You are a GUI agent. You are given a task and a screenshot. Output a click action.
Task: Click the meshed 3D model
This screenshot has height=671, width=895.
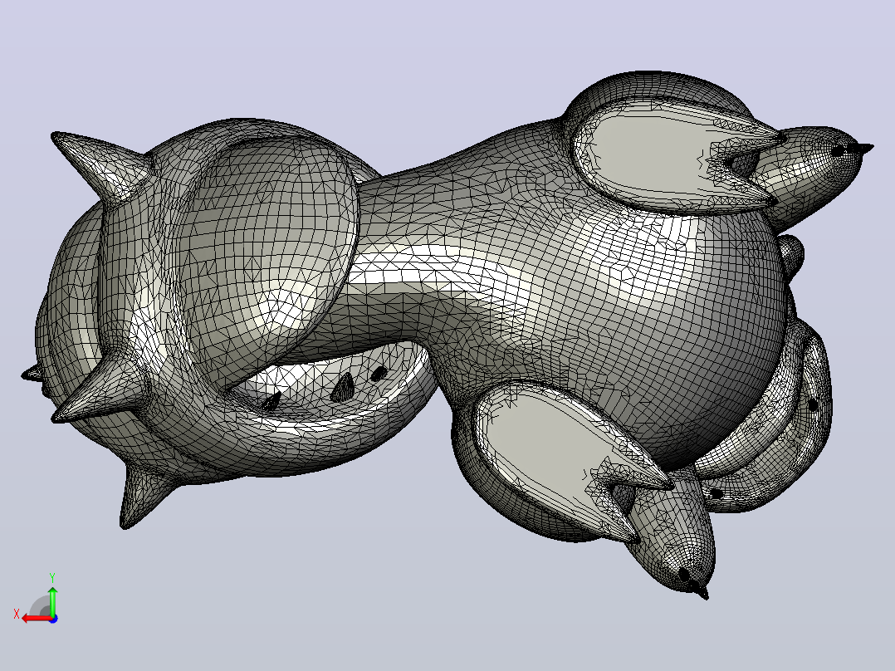point(447,334)
